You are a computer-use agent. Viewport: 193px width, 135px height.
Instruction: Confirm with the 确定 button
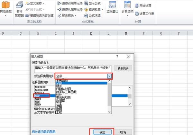102,132
